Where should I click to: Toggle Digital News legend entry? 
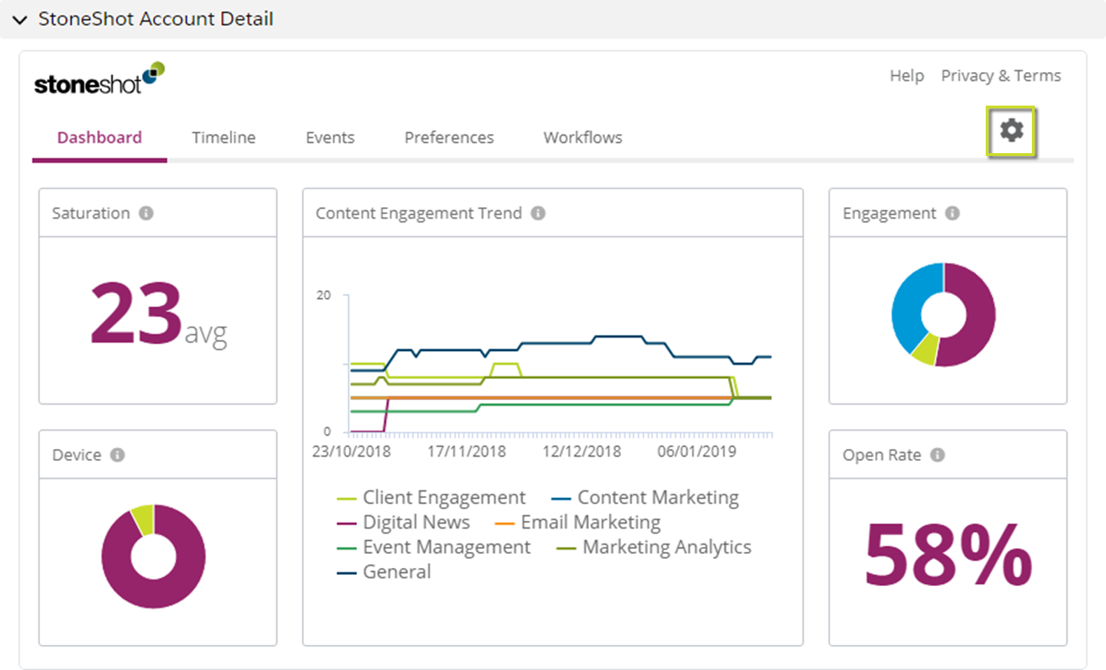point(403,522)
